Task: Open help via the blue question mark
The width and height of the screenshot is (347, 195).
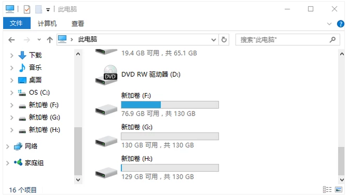Action: (340, 24)
